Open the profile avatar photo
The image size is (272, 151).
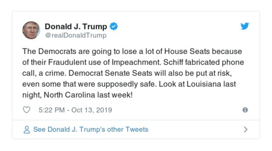point(31,30)
